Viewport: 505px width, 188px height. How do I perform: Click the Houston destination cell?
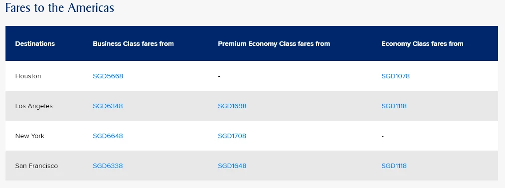(x=28, y=76)
